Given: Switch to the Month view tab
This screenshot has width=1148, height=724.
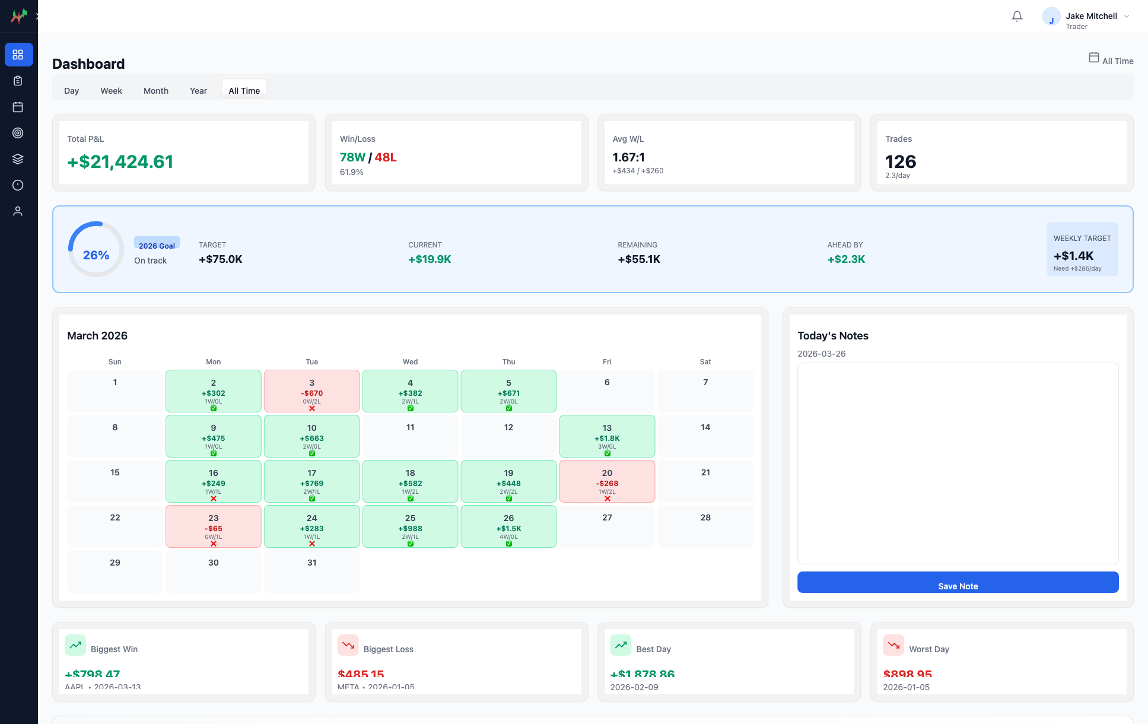Looking at the screenshot, I should point(155,90).
